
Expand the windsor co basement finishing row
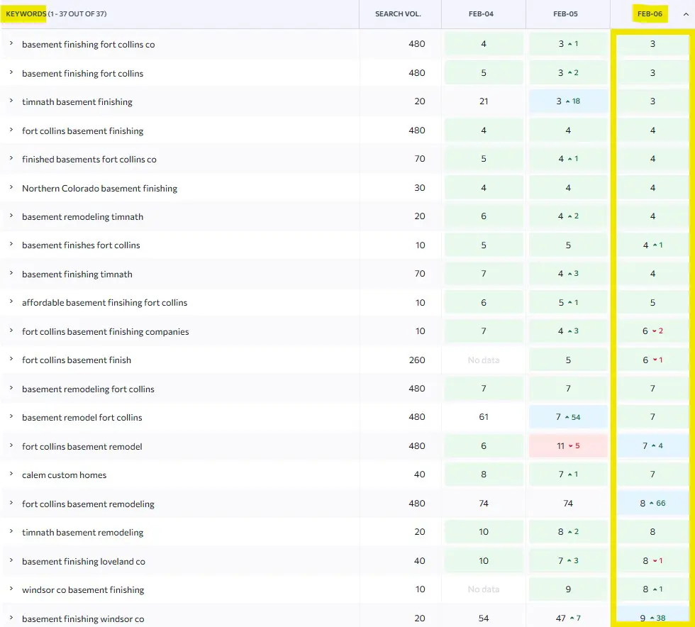click(x=11, y=589)
